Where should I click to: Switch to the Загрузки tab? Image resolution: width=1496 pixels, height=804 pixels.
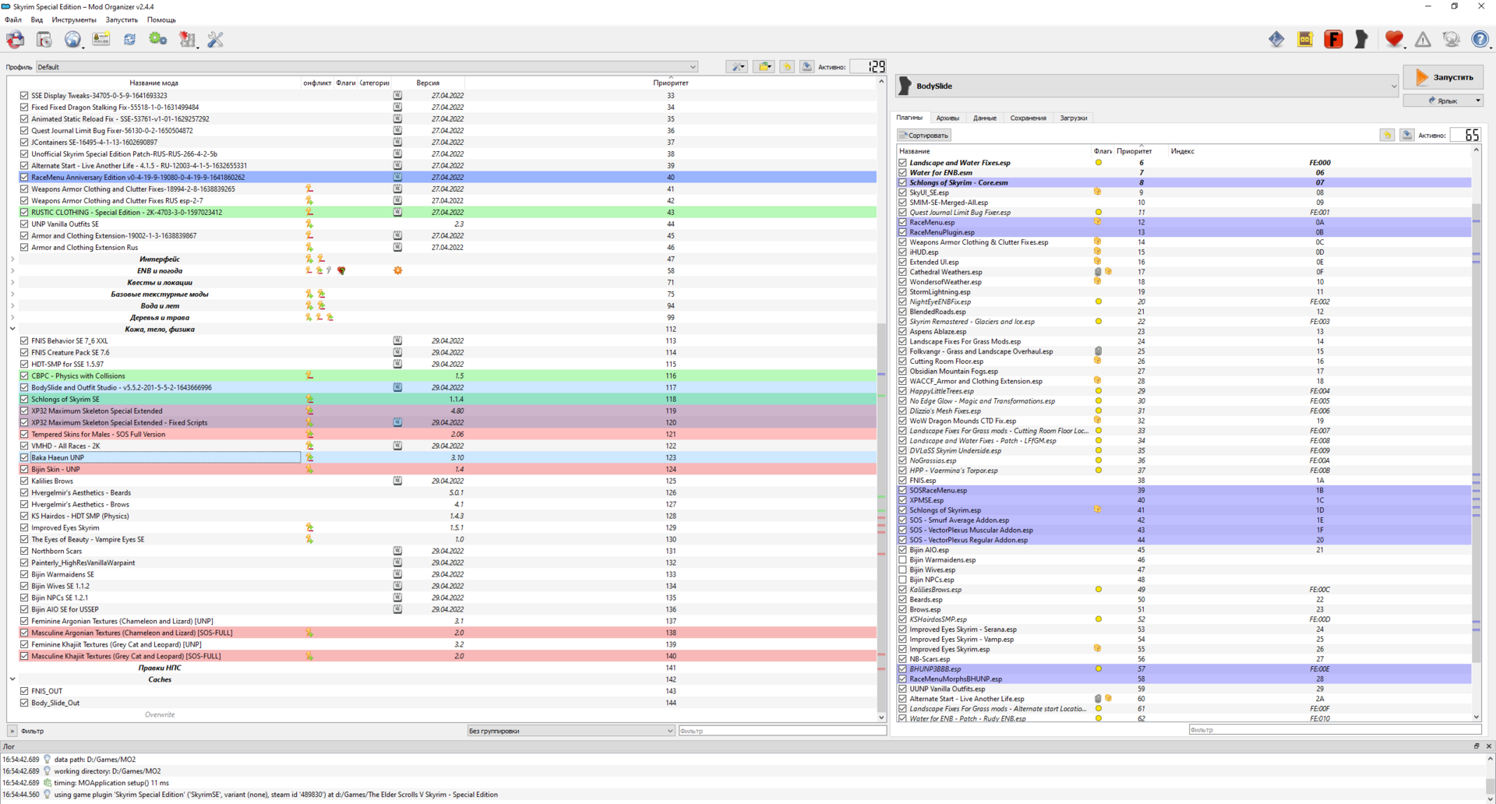(1073, 118)
